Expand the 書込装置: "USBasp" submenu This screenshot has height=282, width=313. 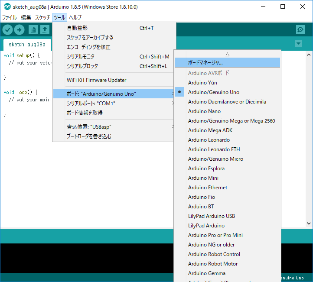click(x=114, y=127)
